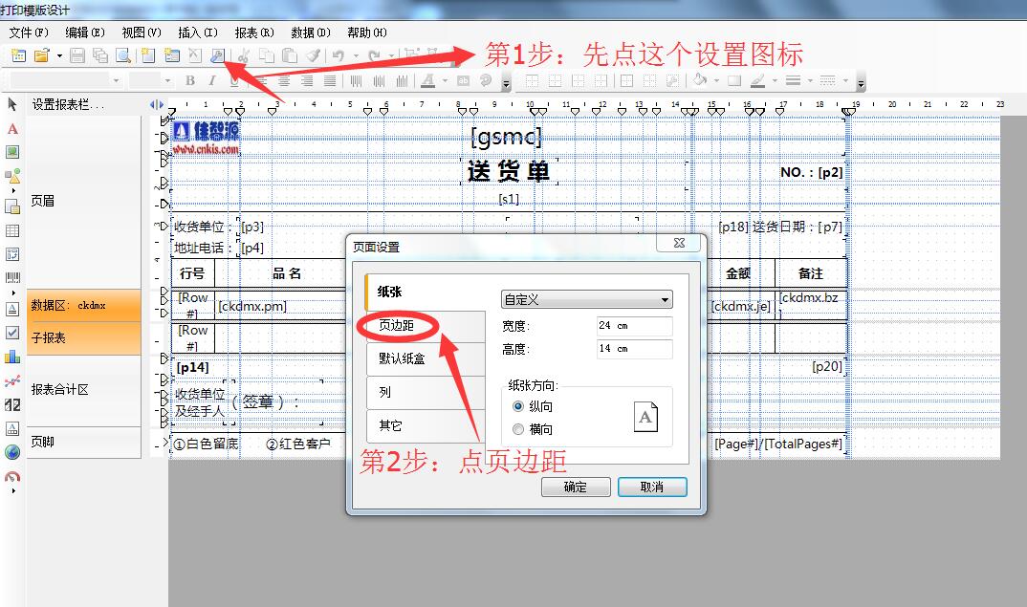The height and width of the screenshot is (607, 1027).
Task: Select the text tool marked with red A
Action: point(10,129)
